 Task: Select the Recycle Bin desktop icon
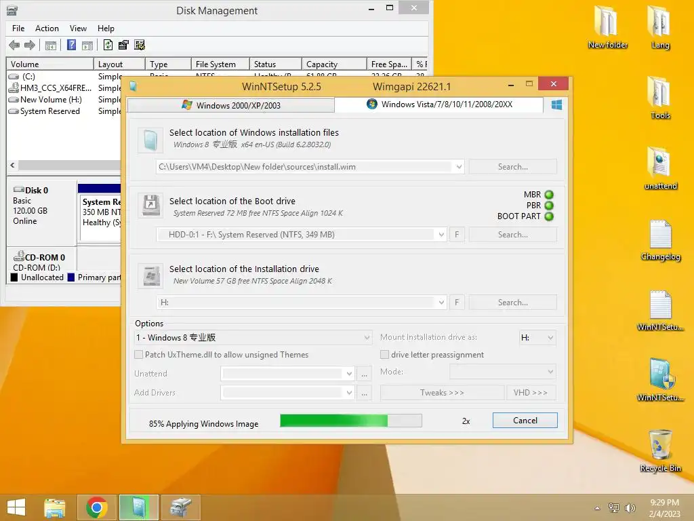coord(660,450)
